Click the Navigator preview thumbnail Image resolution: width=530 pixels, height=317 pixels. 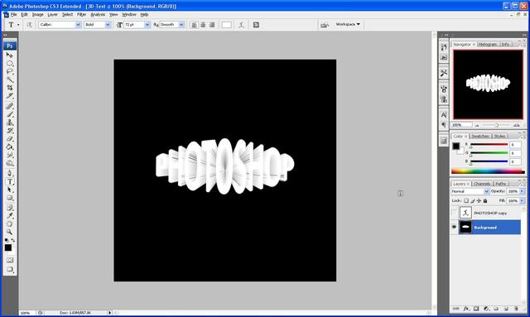tap(488, 84)
